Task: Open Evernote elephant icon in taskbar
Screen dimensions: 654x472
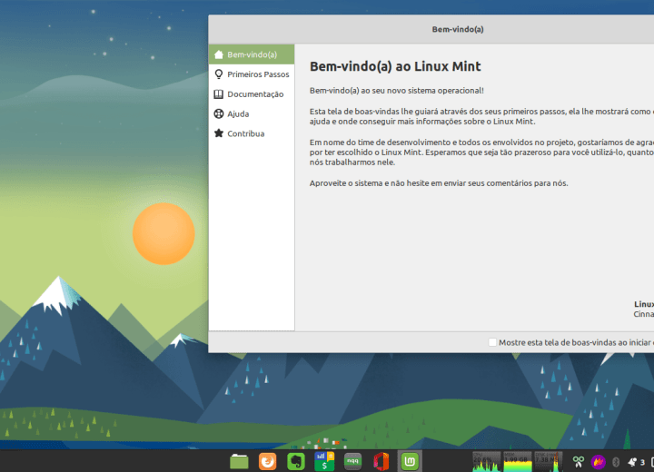Action: click(x=296, y=462)
